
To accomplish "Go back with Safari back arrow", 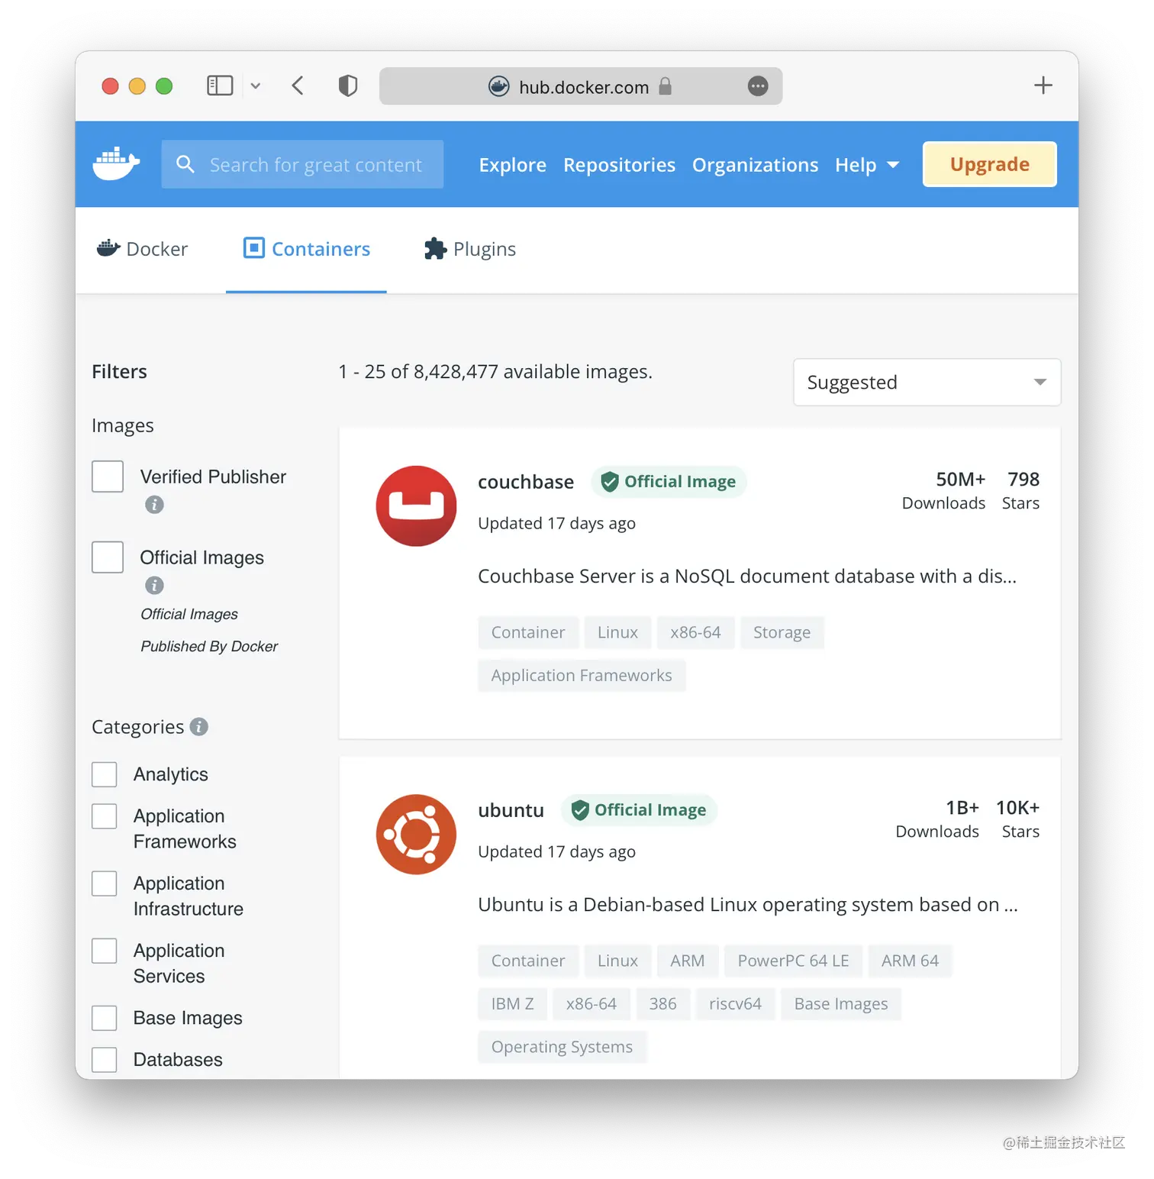I will coord(298,86).
